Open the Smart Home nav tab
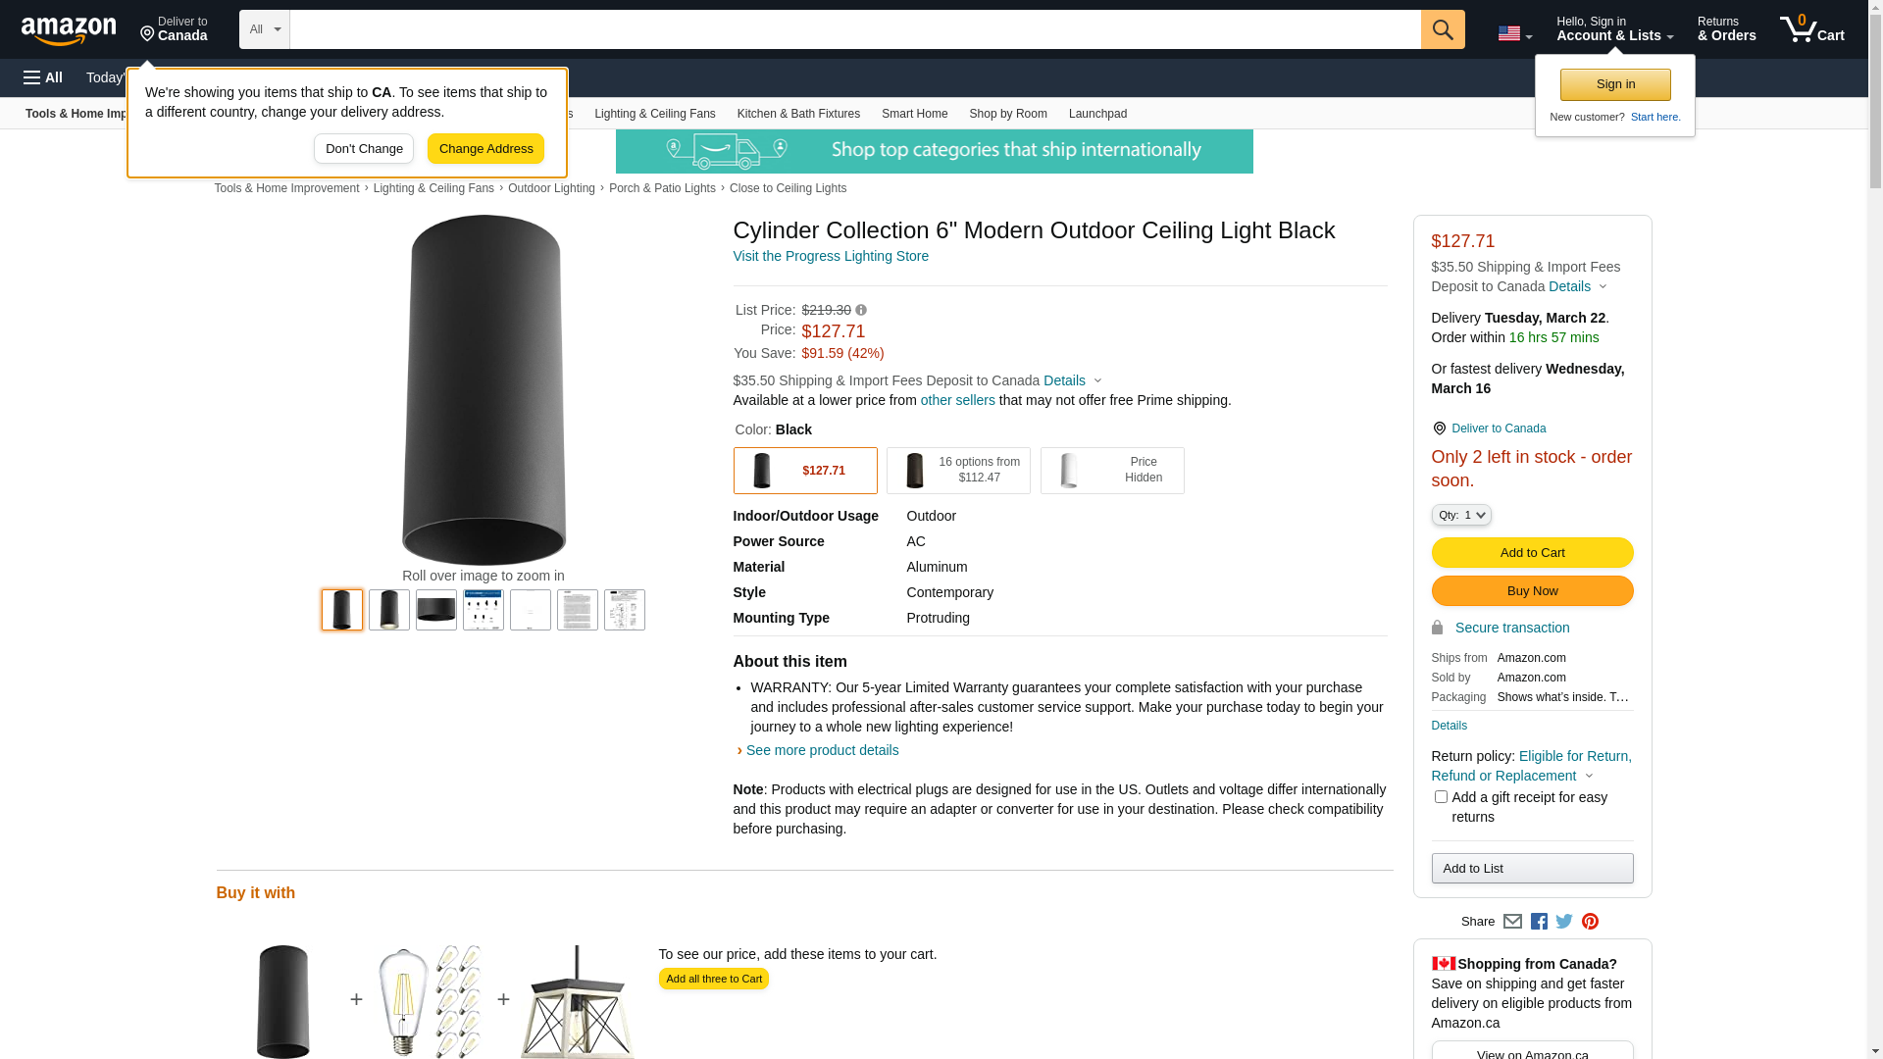Screen dimensions: 1883x1059 [x=914, y=114]
